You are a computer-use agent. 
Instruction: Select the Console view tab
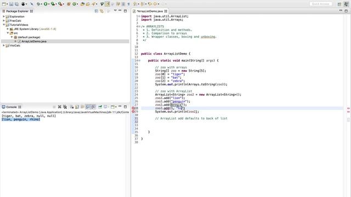(12, 107)
